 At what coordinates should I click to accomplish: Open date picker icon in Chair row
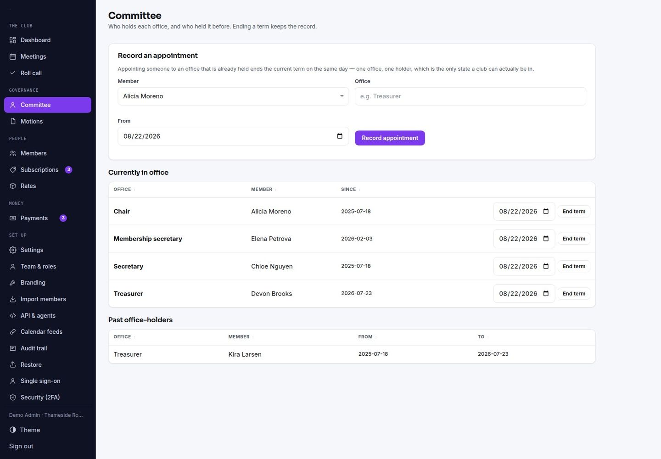point(546,211)
